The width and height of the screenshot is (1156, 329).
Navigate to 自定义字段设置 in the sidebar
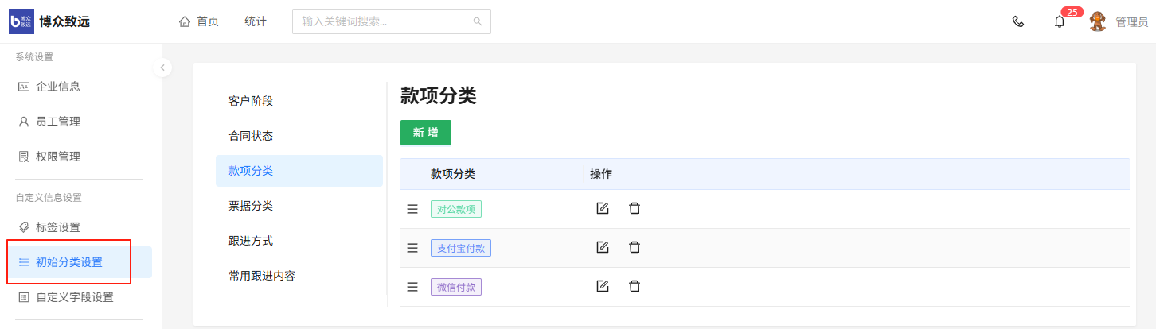[x=74, y=297]
